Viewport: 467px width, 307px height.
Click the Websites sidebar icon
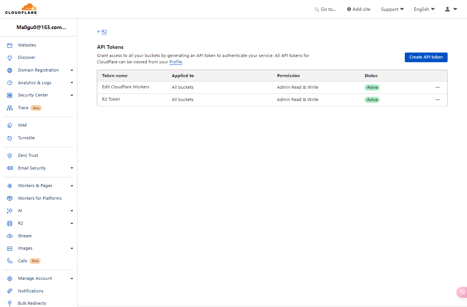pos(10,45)
